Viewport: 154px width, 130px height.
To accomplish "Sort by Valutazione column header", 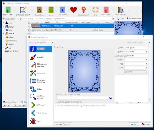I will tap(86, 22).
